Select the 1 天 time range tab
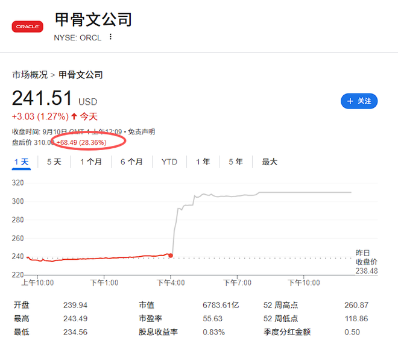398x346 pixels. 21,162
